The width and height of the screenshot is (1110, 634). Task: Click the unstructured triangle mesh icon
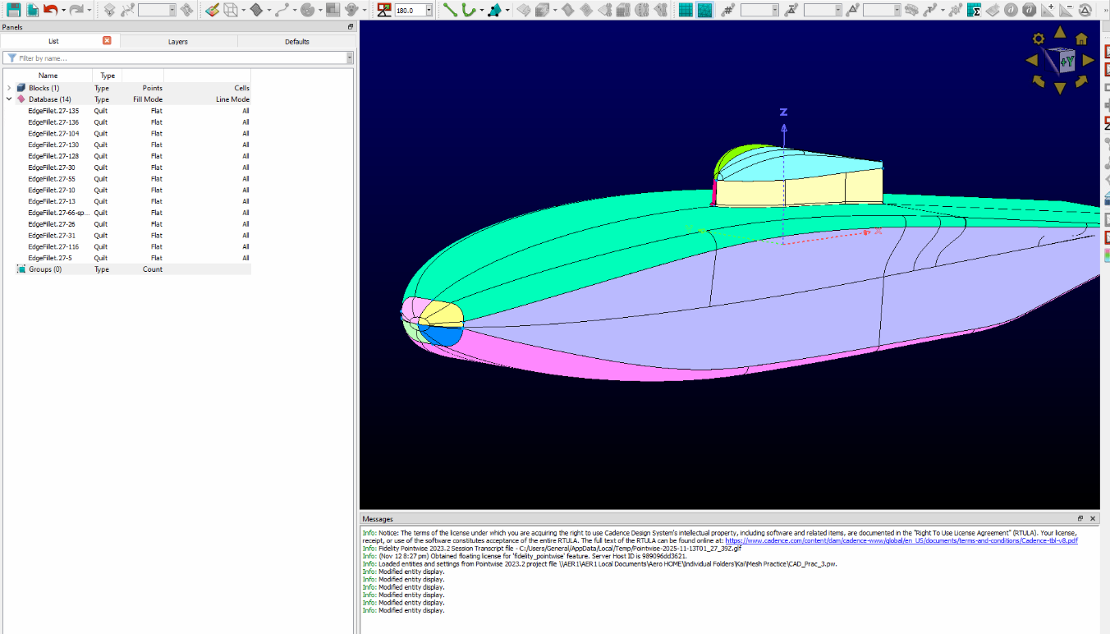[x=704, y=10]
